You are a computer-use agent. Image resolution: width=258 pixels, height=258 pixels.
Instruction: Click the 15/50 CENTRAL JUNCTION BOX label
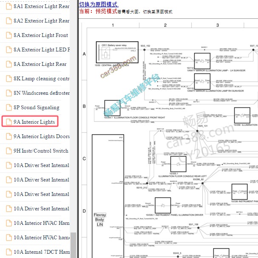112,65
